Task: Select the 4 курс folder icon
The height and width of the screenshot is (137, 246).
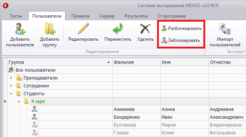Action: [27, 101]
